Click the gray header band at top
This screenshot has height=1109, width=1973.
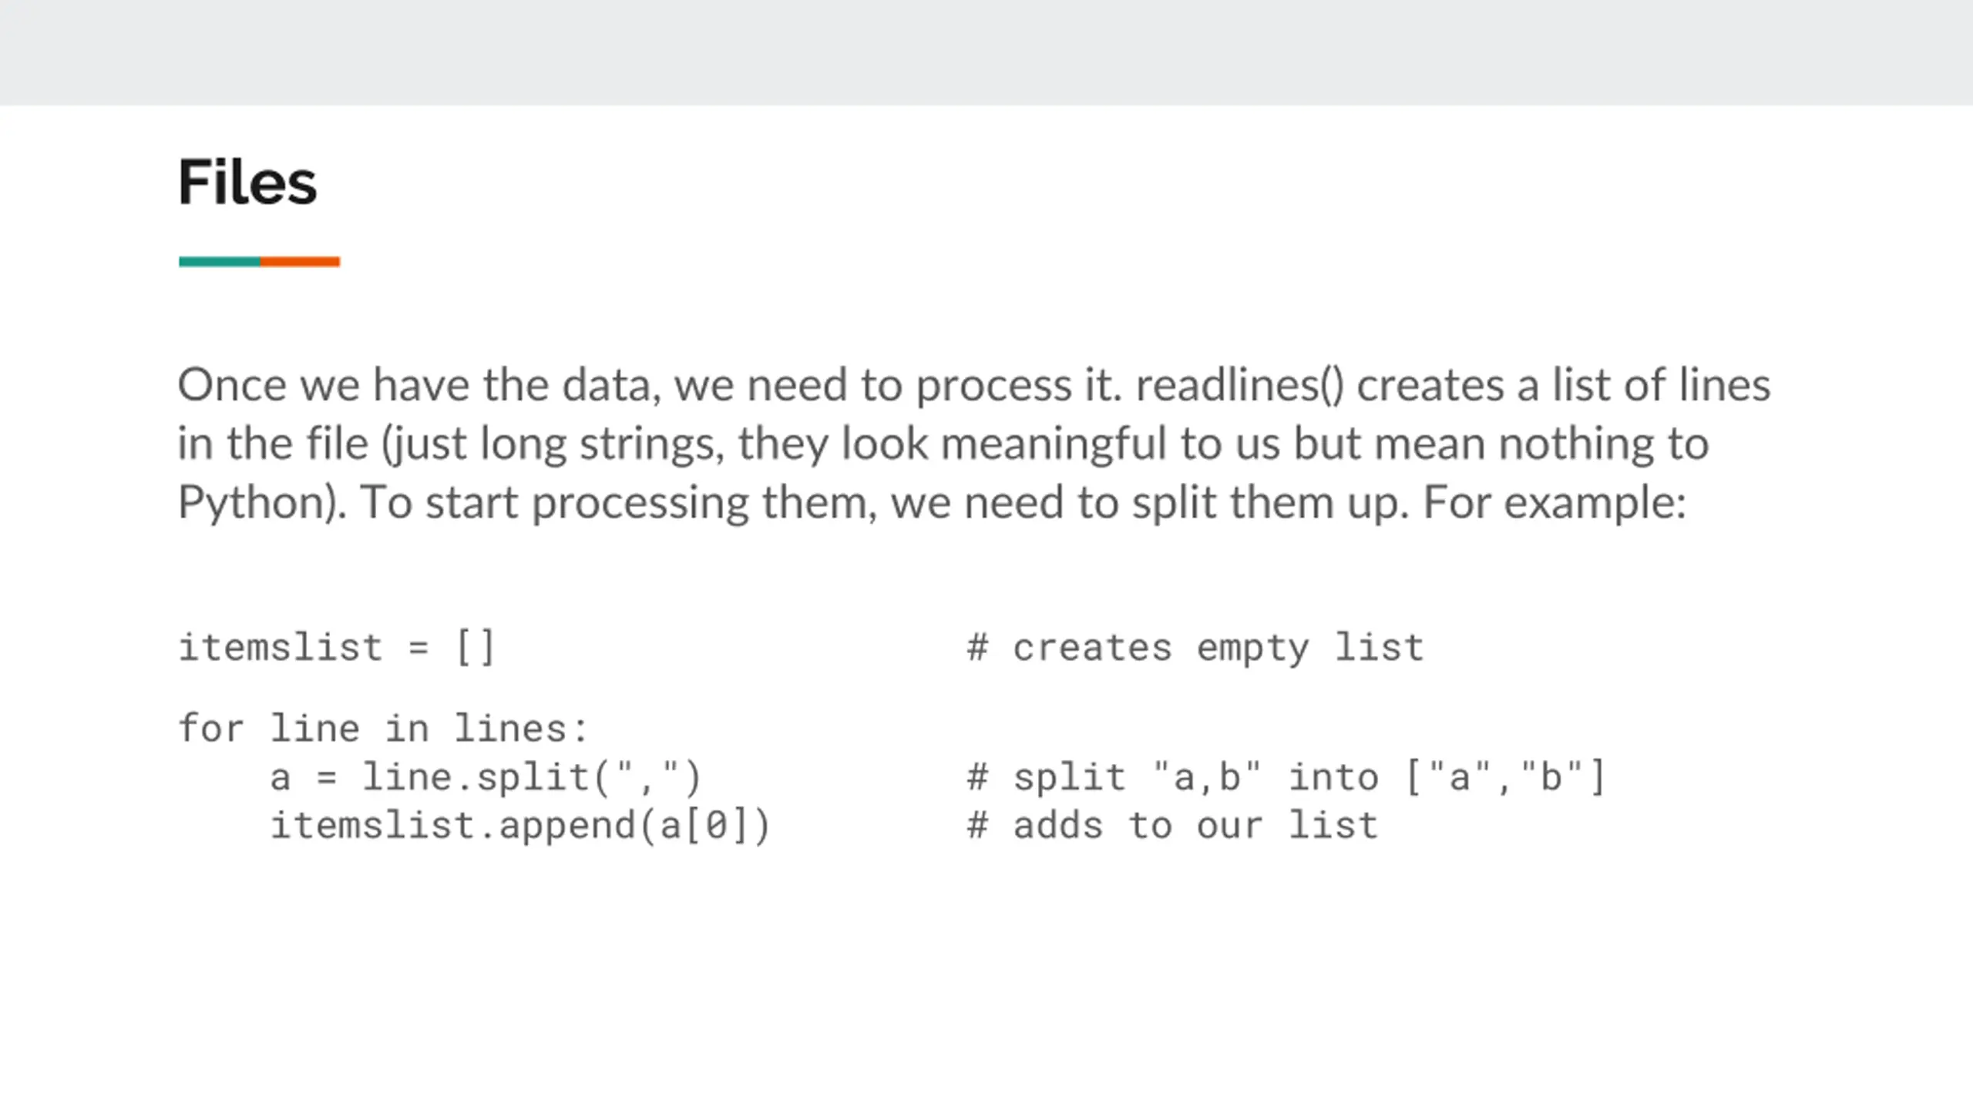pyautogui.click(x=986, y=52)
